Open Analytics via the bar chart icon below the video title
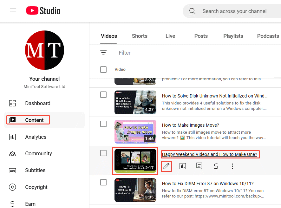 pos(183,166)
